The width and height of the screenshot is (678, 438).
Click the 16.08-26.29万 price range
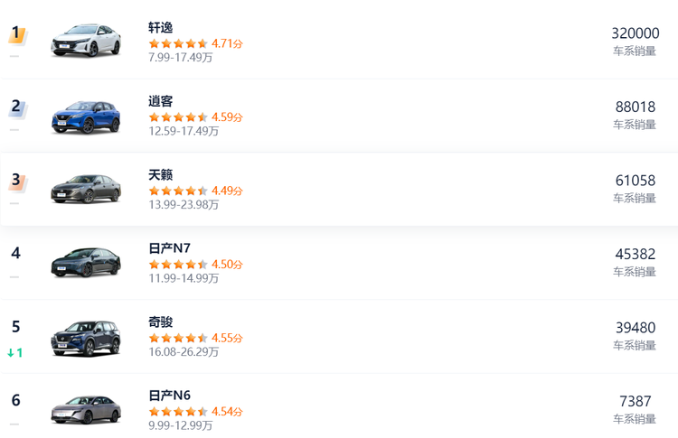184,351
